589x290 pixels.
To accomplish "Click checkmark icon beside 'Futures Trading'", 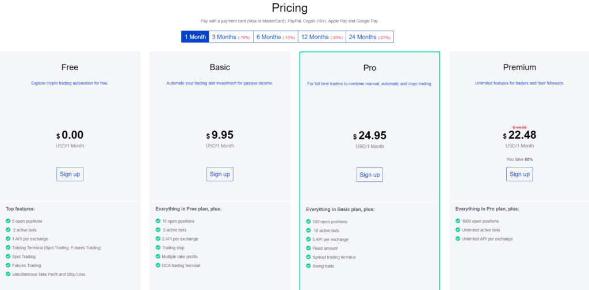I will (x=8, y=265).
